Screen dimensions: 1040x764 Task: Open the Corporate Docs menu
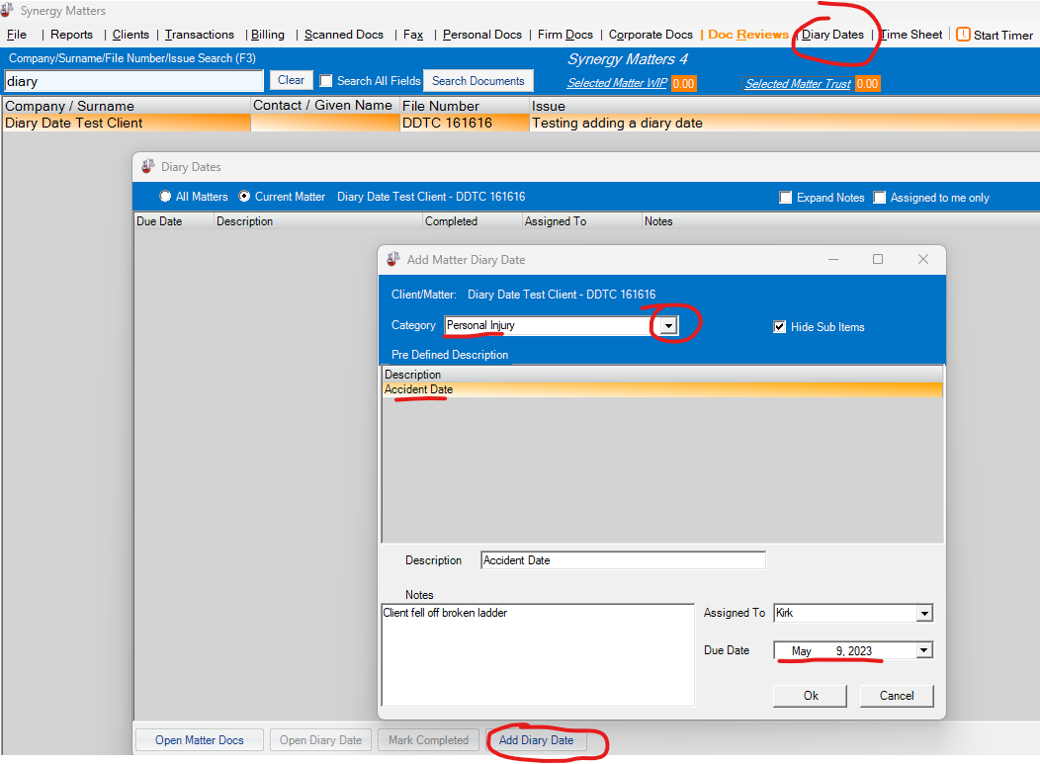(650, 35)
